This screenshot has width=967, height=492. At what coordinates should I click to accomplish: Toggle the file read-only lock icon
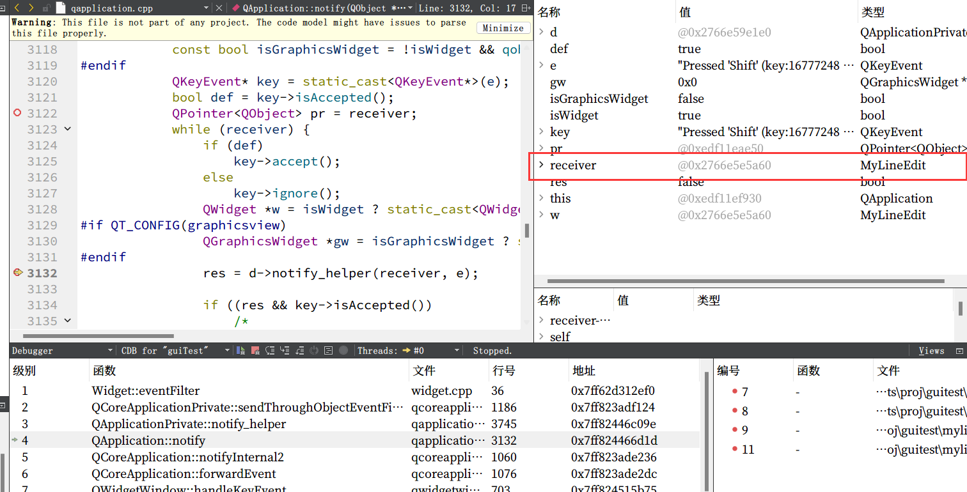(x=46, y=8)
